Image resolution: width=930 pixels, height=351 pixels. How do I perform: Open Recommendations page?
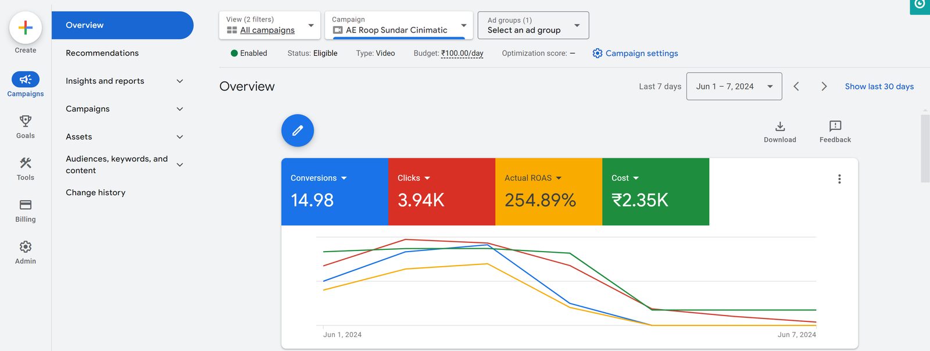tap(102, 53)
